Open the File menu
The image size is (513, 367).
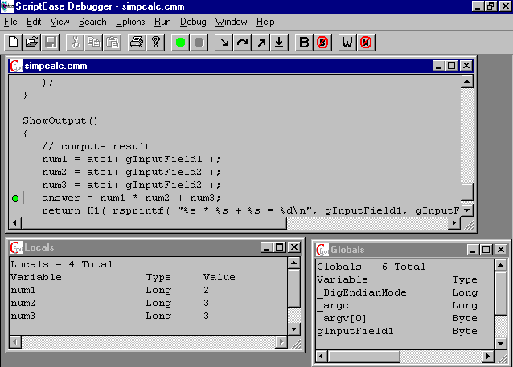click(x=10, y=22)
